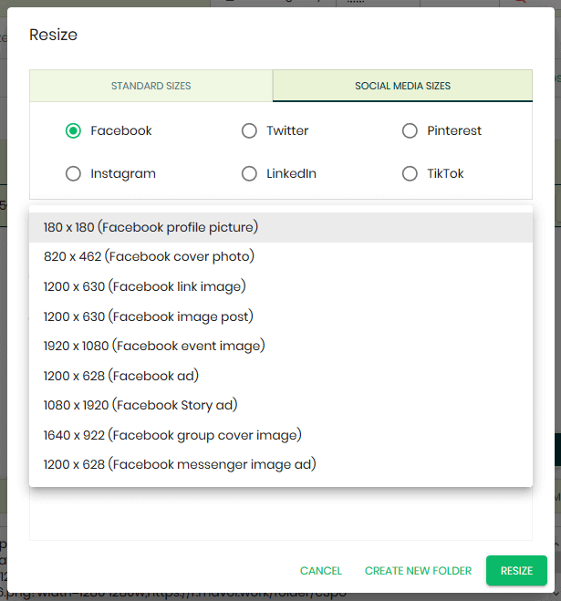561x601 pixels.
Task: Choose 1200 x 630 Facebook image post
Action: pyautogui.click(x=281, y=316)
